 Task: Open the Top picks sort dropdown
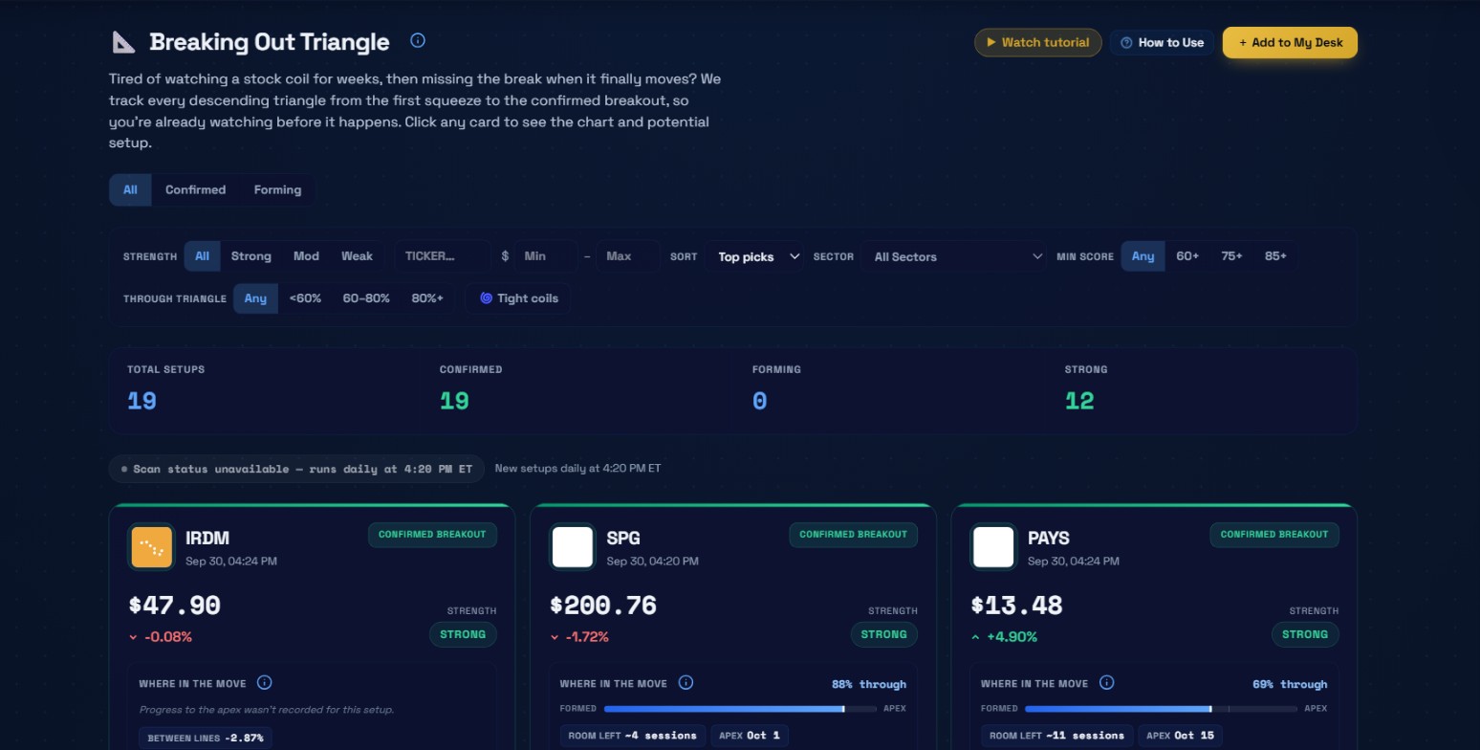[754, 256]
